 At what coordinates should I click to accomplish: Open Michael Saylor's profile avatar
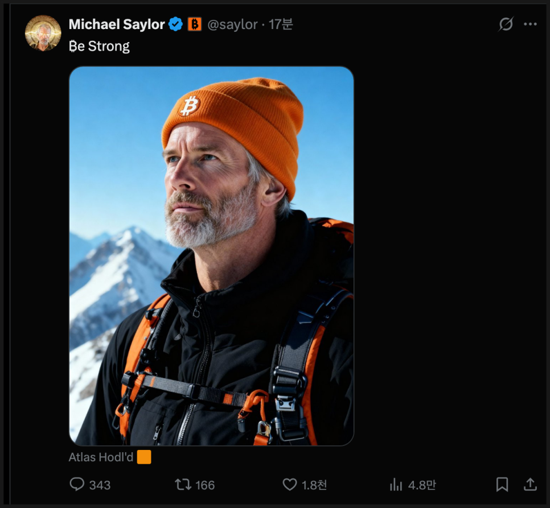pos(43,34)
